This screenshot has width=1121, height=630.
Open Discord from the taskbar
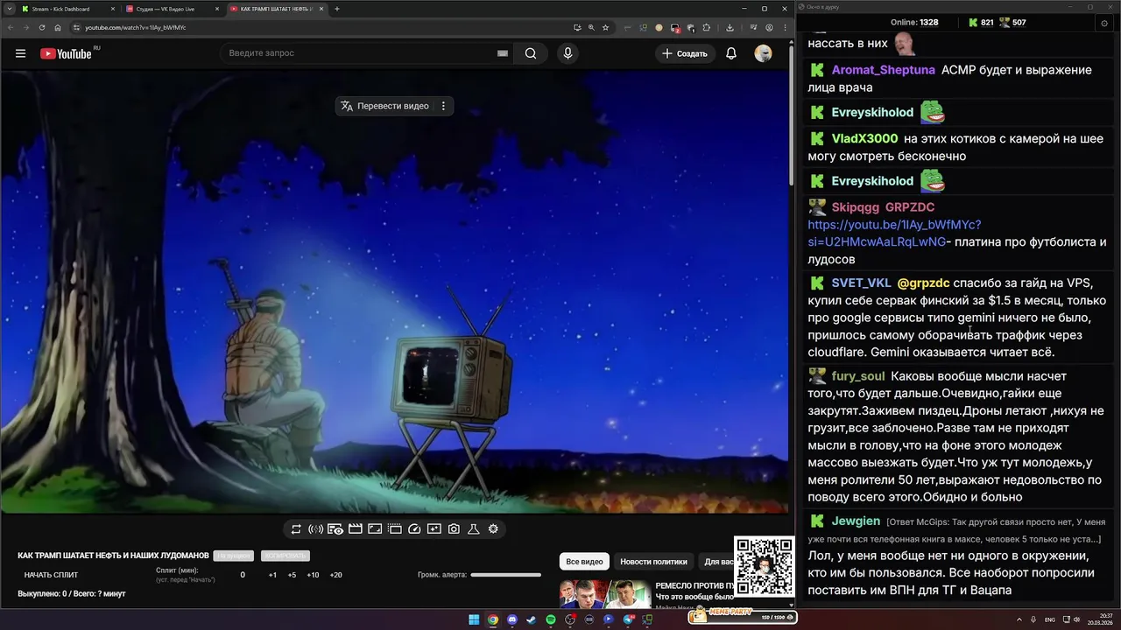512,619
